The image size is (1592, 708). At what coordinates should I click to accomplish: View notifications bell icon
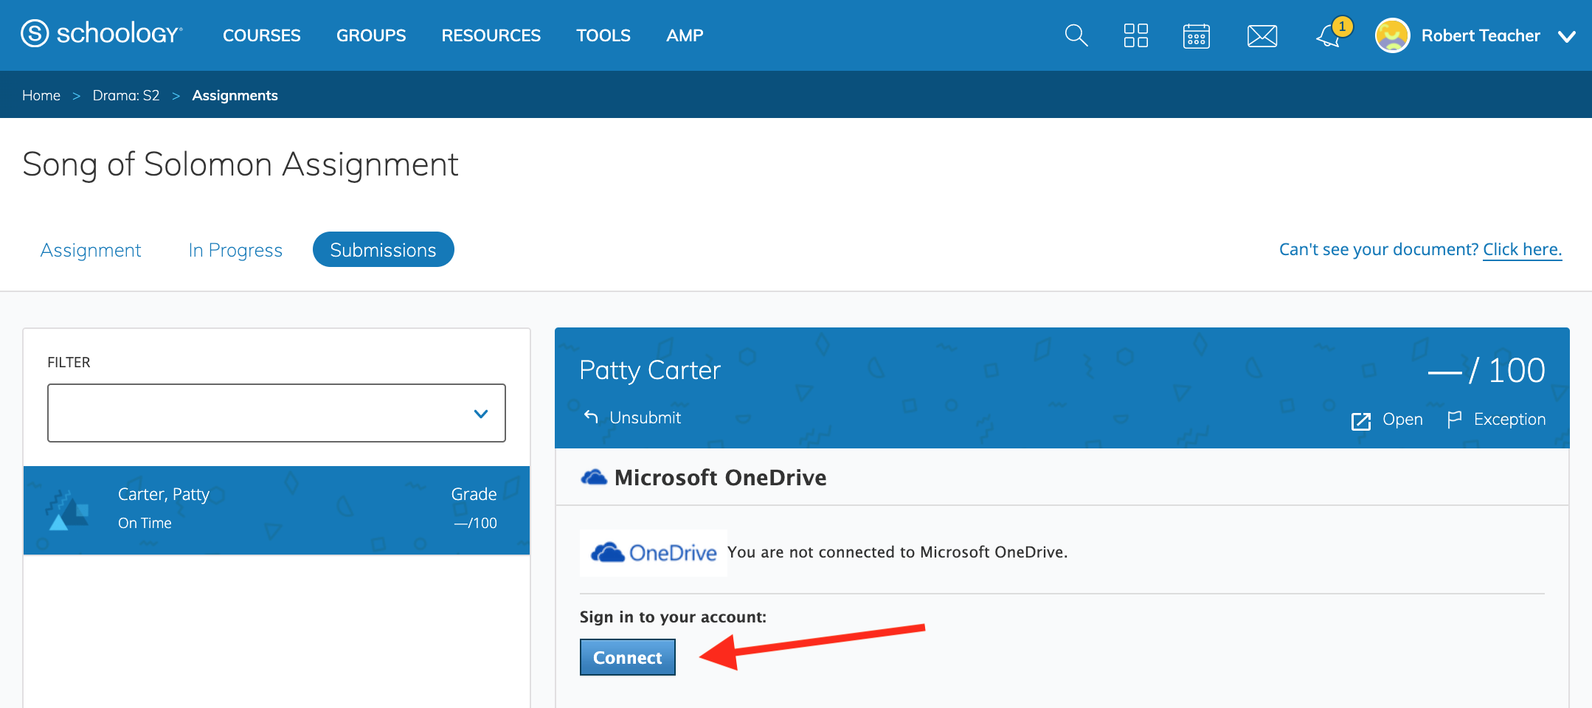[x=1329, y=35]
